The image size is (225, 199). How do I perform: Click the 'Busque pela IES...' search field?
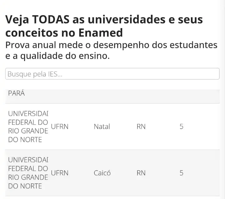(112, 74)
